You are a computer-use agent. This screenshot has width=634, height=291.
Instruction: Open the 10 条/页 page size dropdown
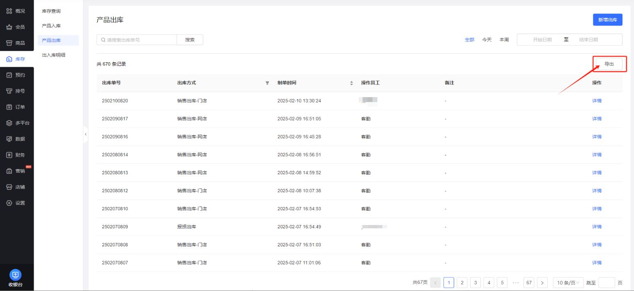click(x=568, y=282)
